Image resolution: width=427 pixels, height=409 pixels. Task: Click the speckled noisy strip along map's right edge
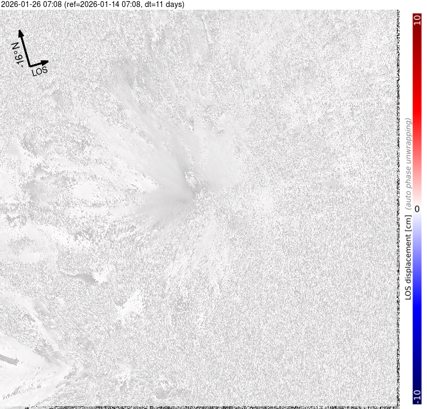396,216
